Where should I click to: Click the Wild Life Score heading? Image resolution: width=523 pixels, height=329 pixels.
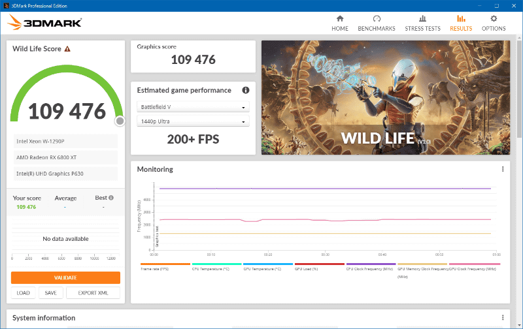37,49
